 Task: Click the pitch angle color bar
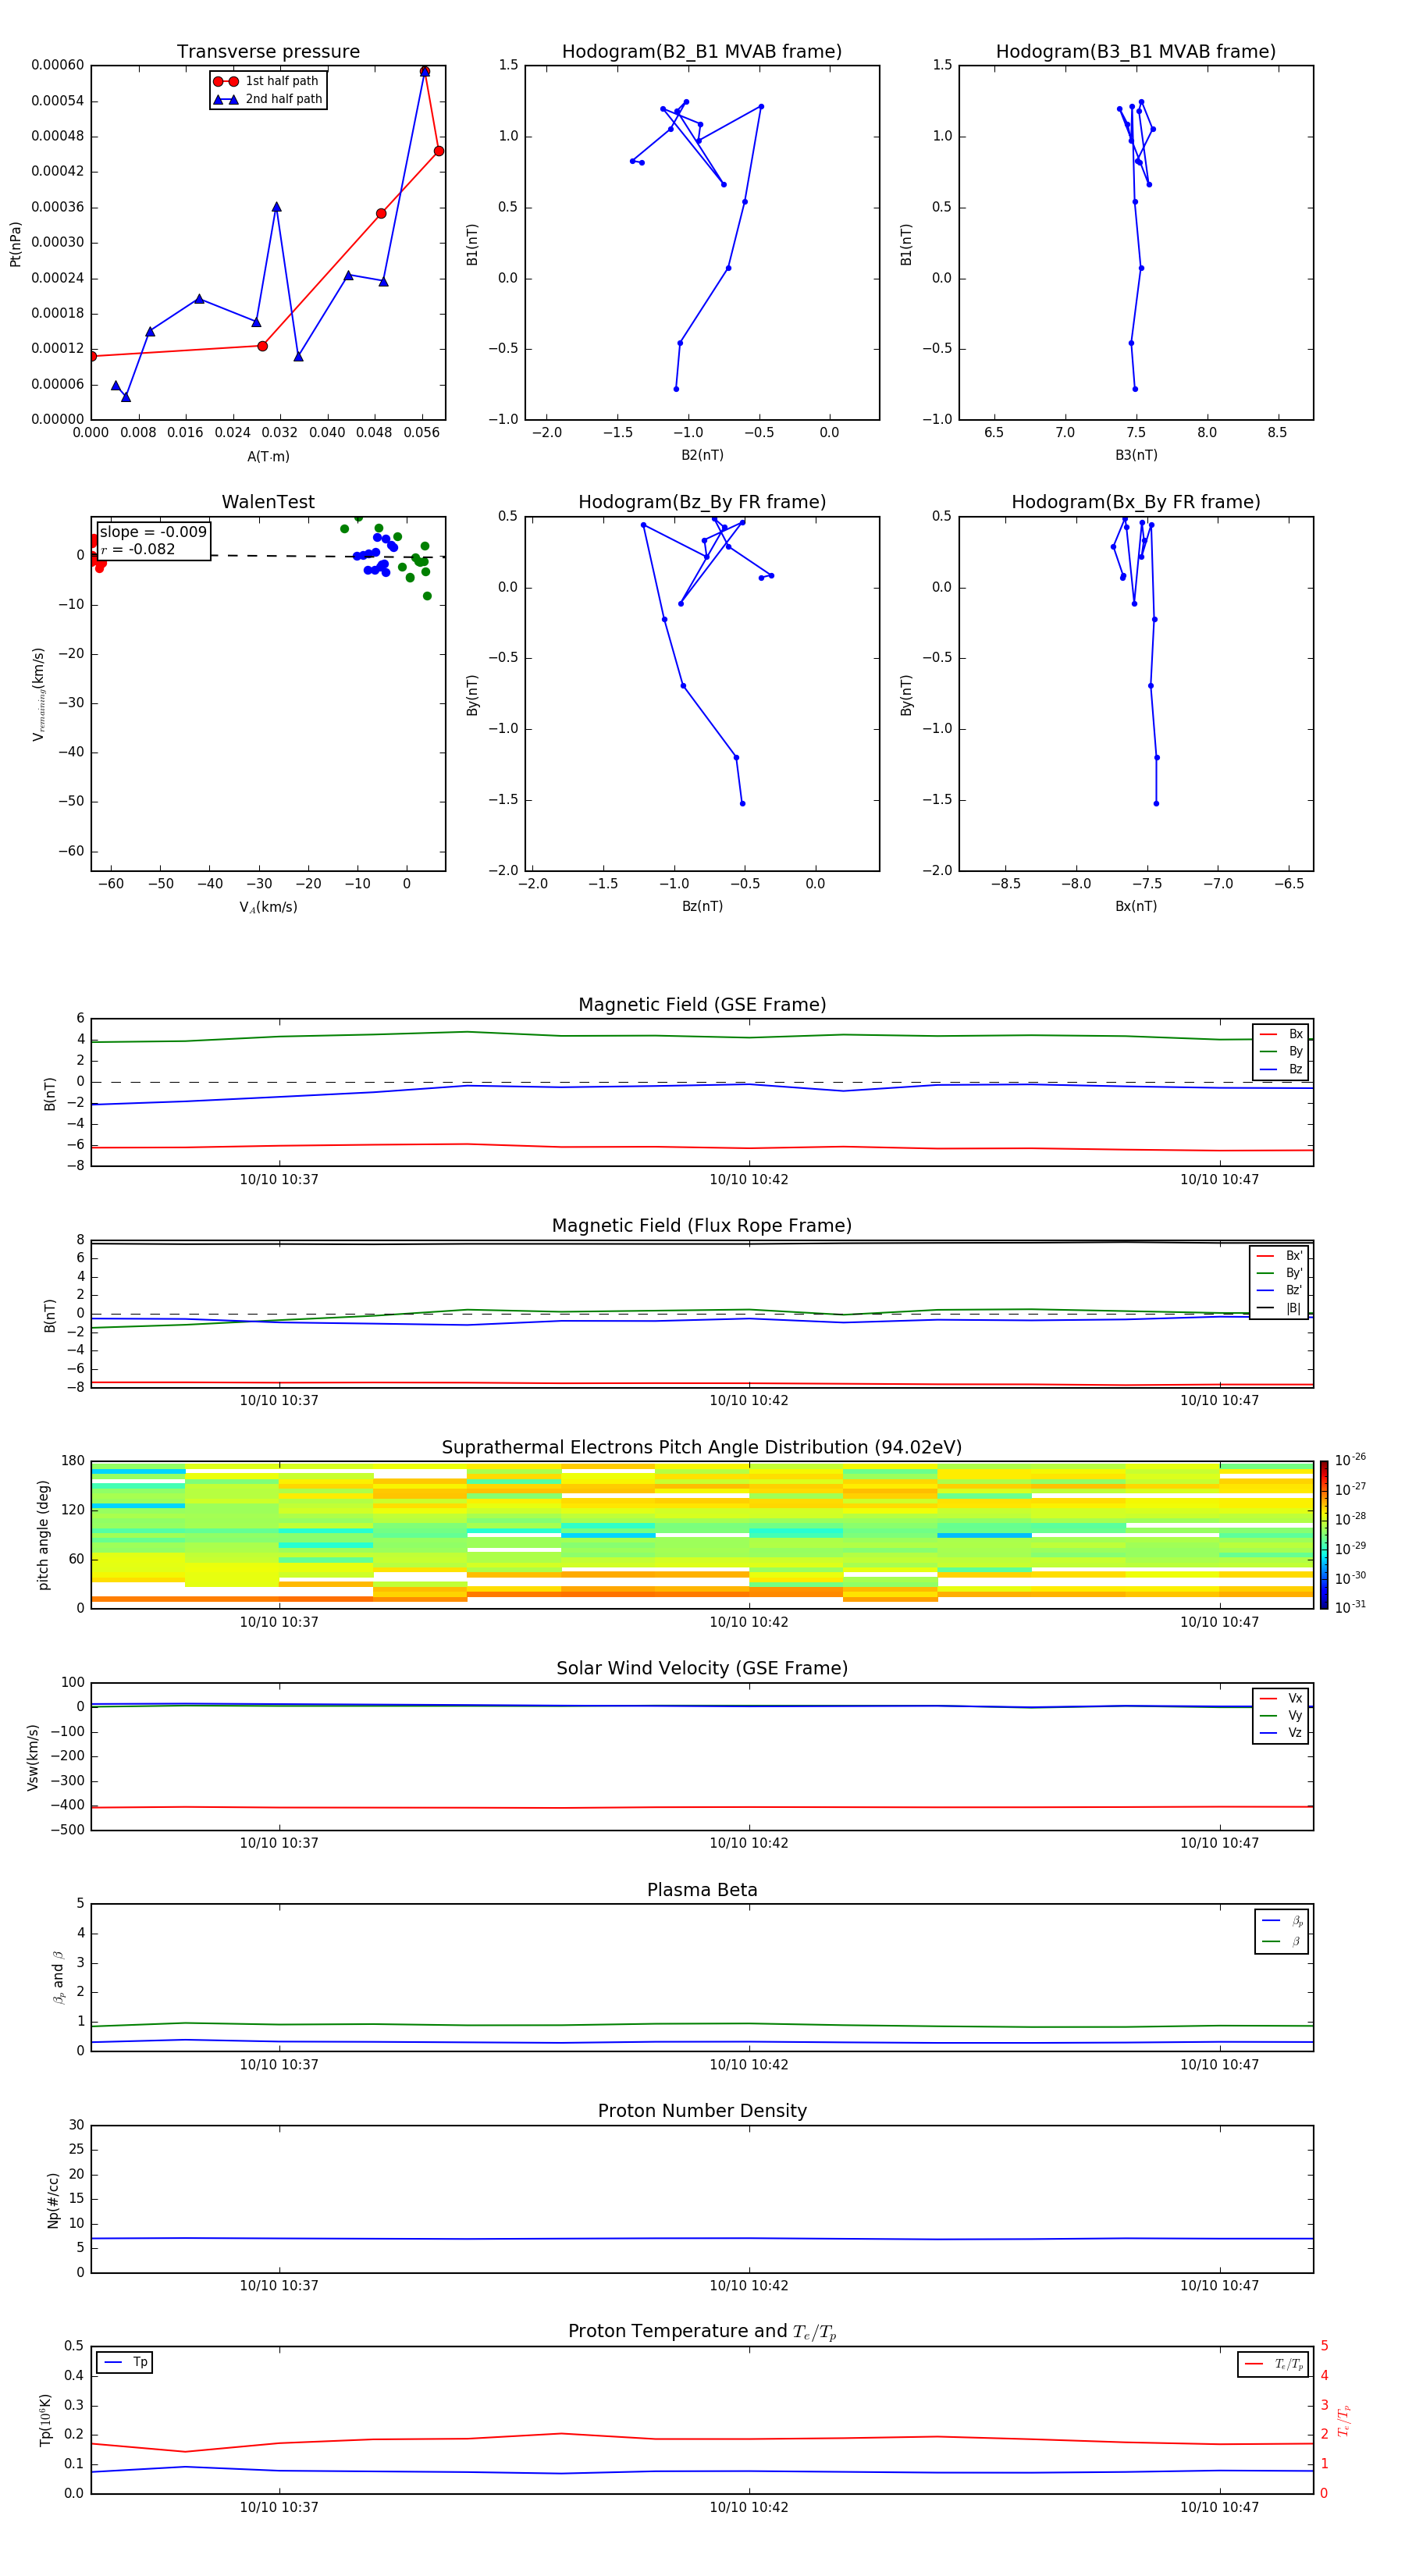[x=1324, y=1535]
